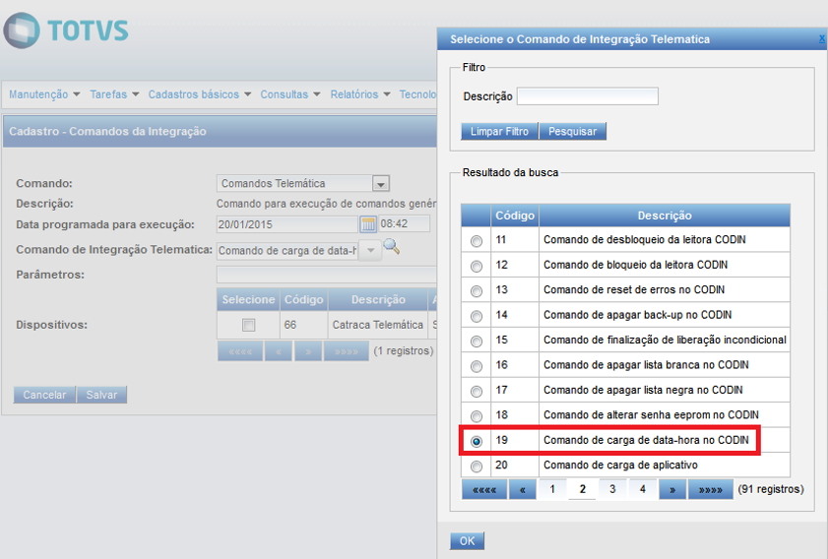Image resolution: width=828 pixels, height=559 pixels.
Task: Select radio button for code 12
Action: 477,266
